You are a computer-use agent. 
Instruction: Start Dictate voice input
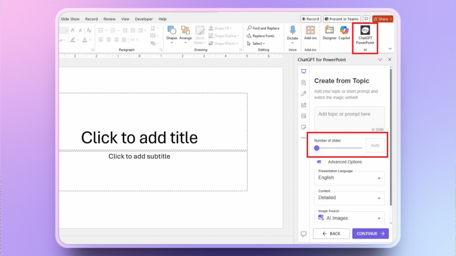point(293,32)
